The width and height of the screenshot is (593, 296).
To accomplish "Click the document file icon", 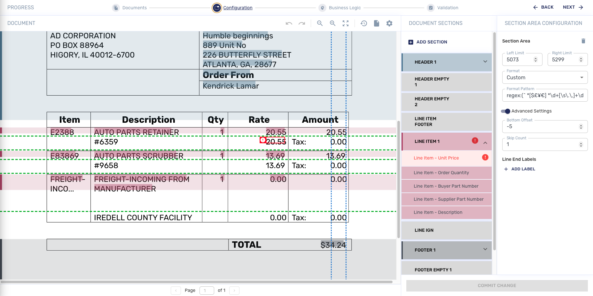I will point(377,23).
